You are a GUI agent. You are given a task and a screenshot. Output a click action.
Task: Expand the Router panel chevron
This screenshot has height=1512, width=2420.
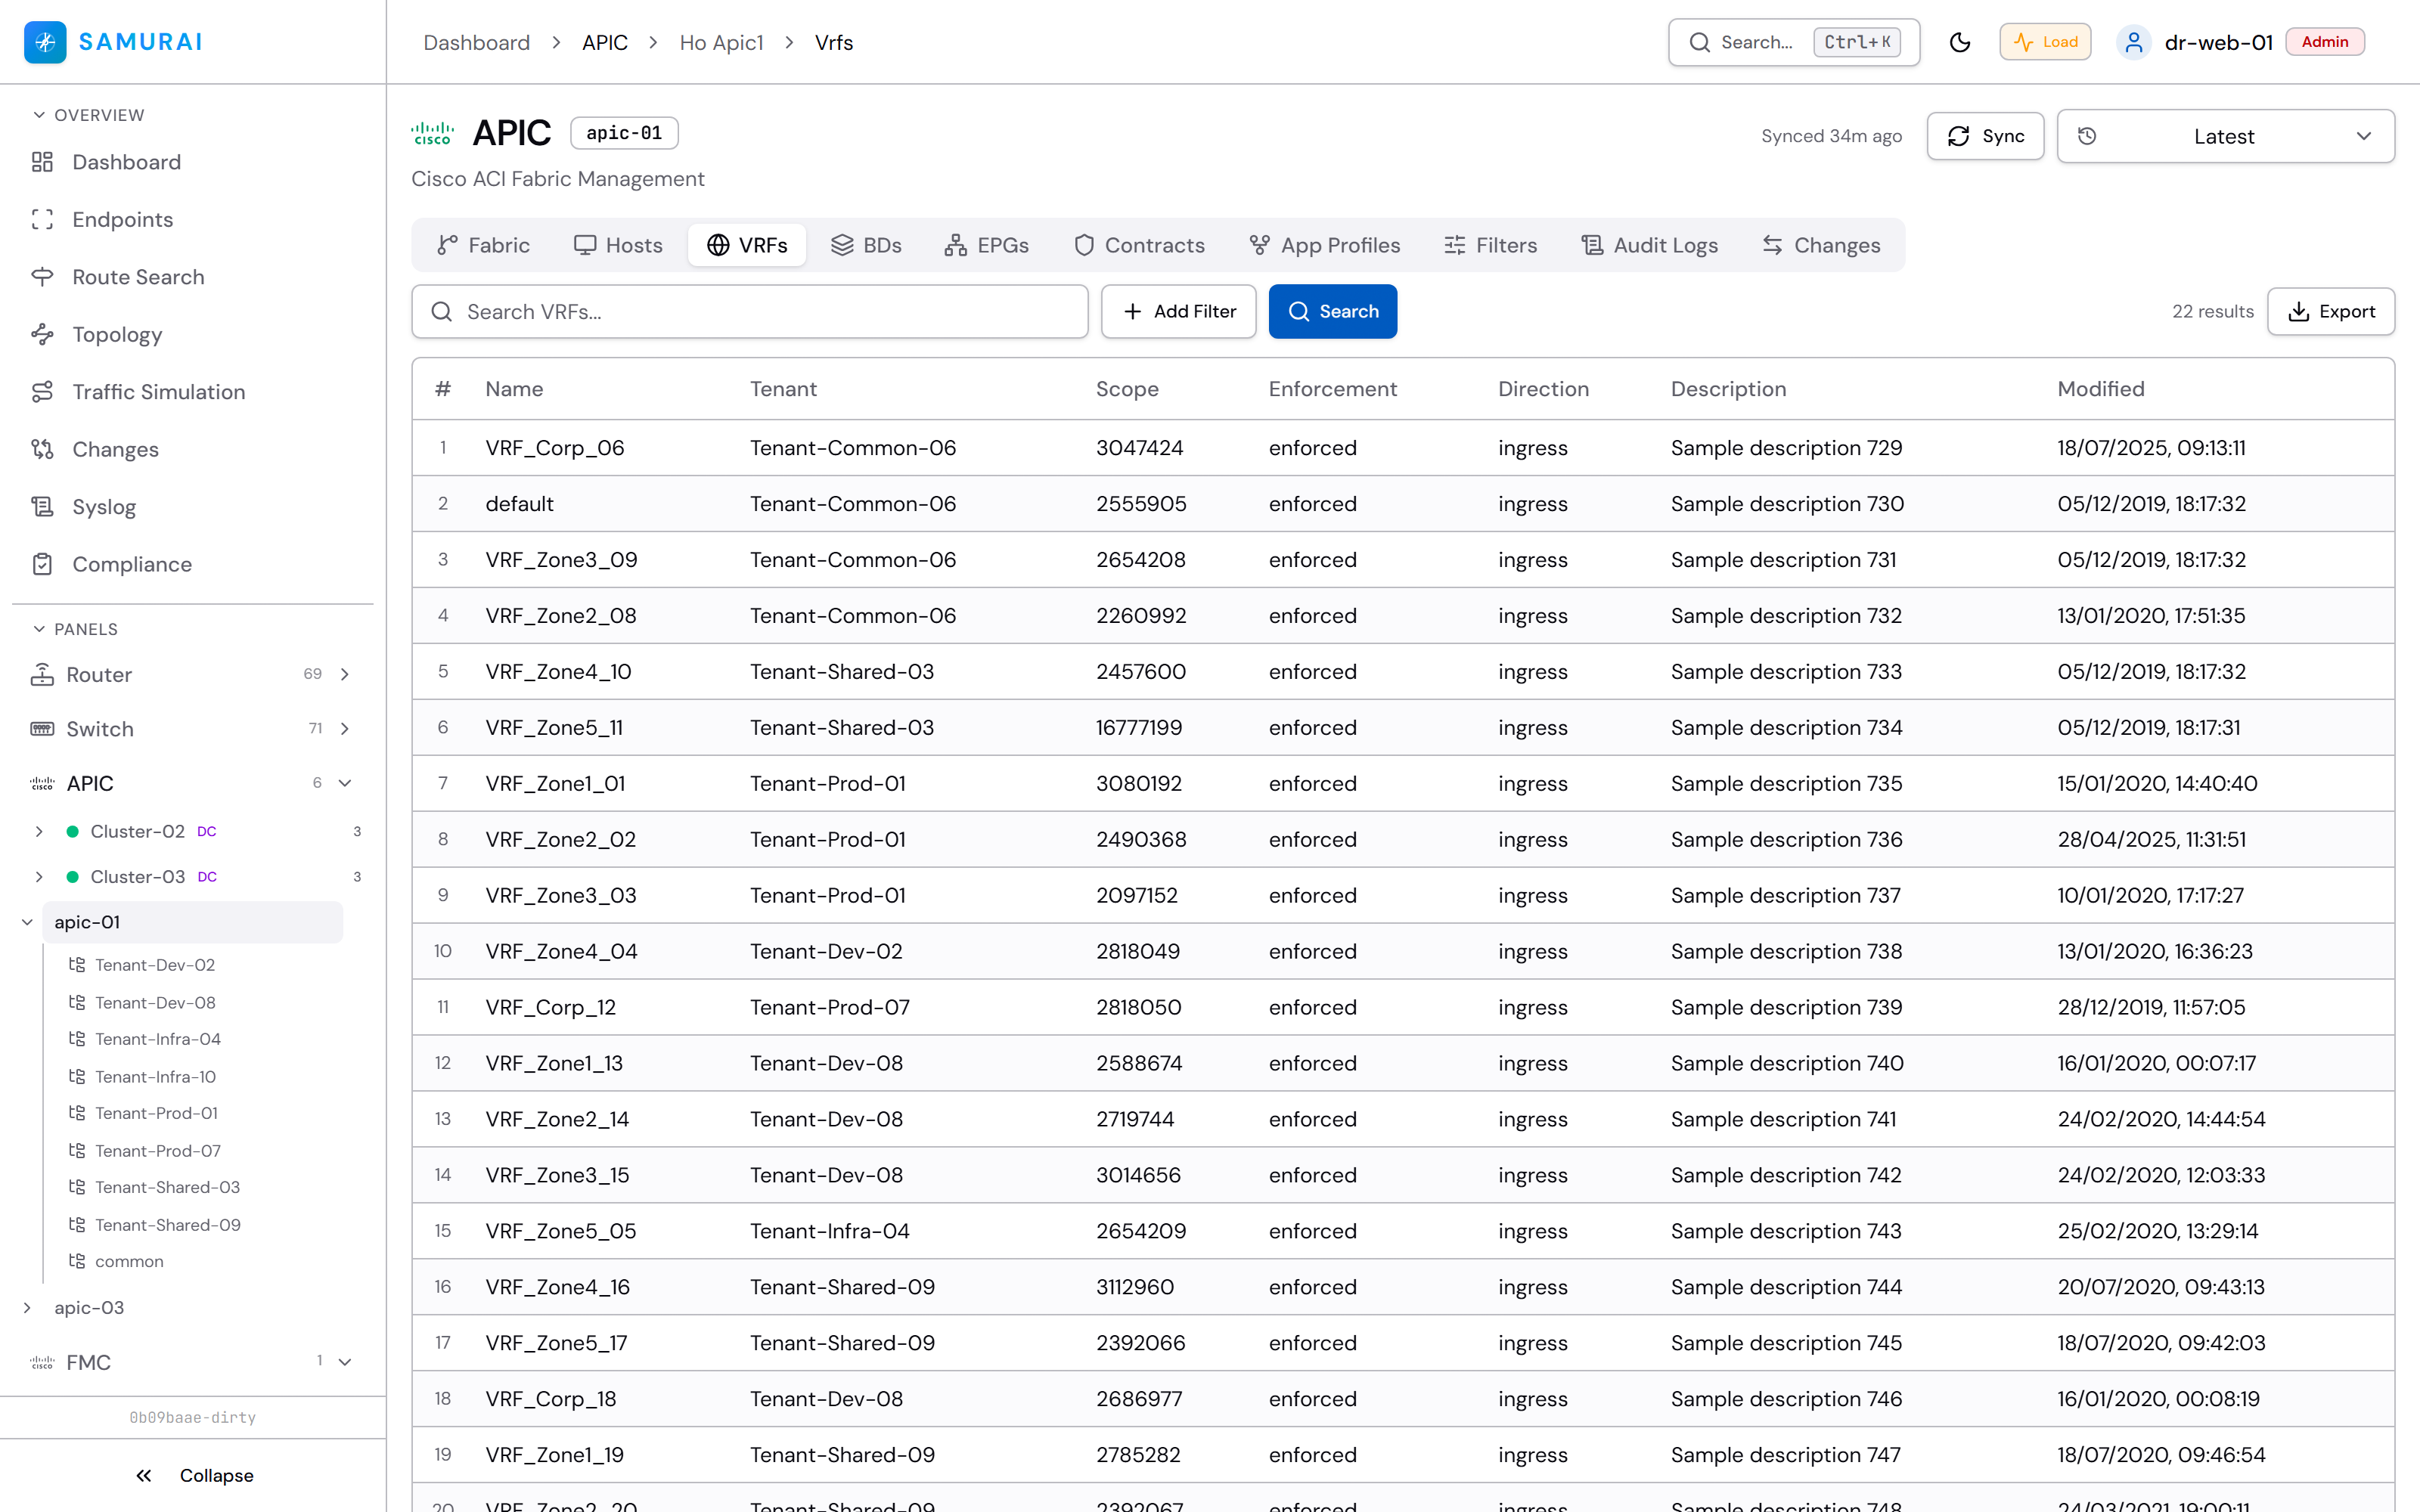345,674
